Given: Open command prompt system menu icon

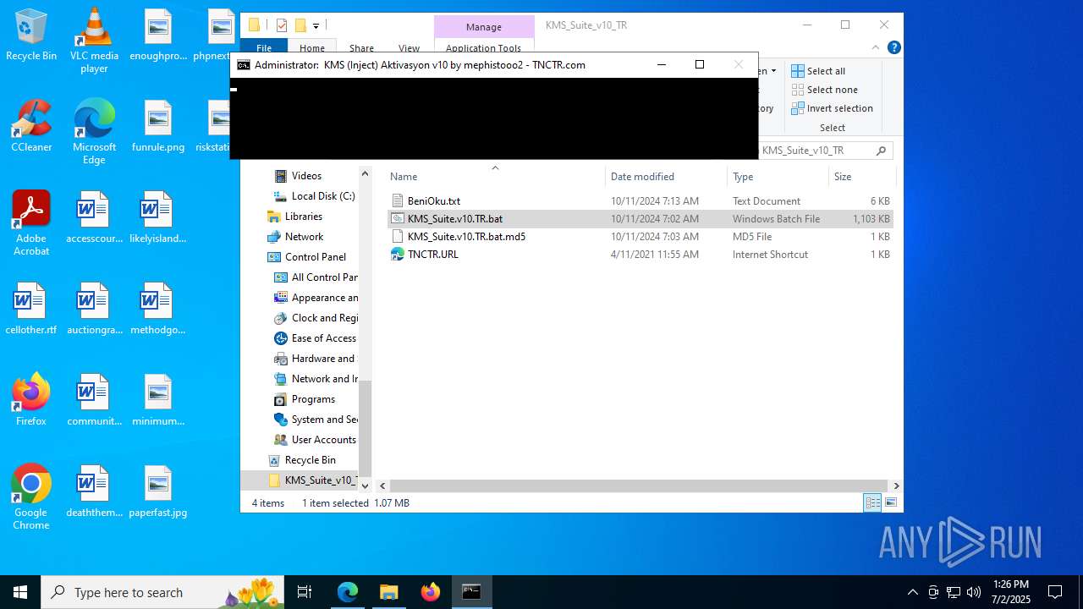Looking at the screenshot, I should pyautogui.click(x=244, y=64).
